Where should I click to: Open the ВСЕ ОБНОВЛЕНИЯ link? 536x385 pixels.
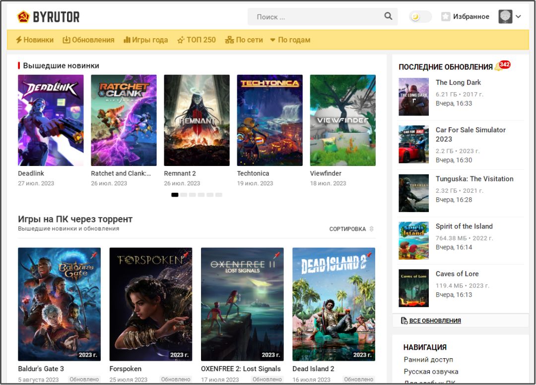coord(435,321)
